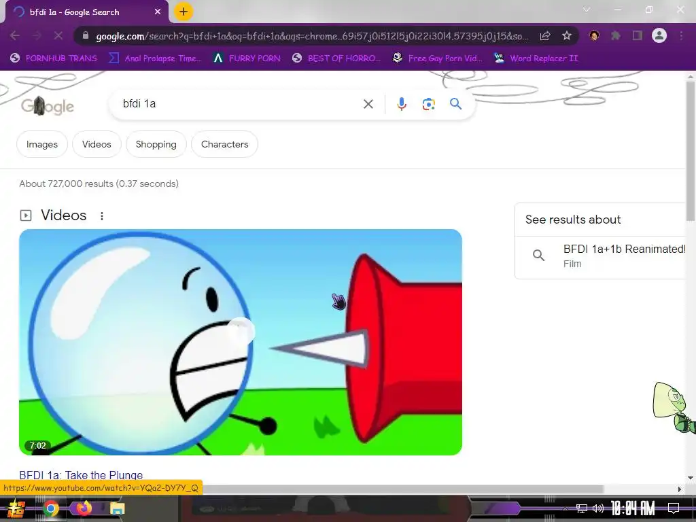
Task: Open the notification center icon
Action: pyautogui.click(x=674, y=508)
